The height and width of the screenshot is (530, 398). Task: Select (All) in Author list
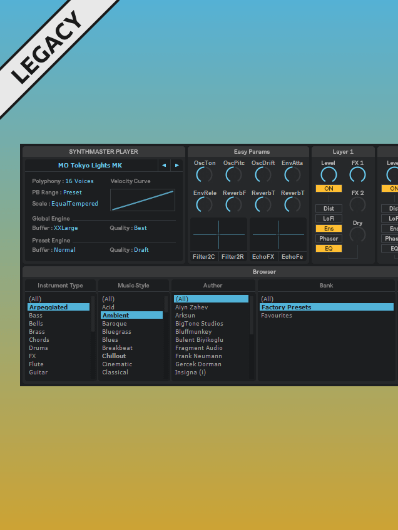pos(211,299)
